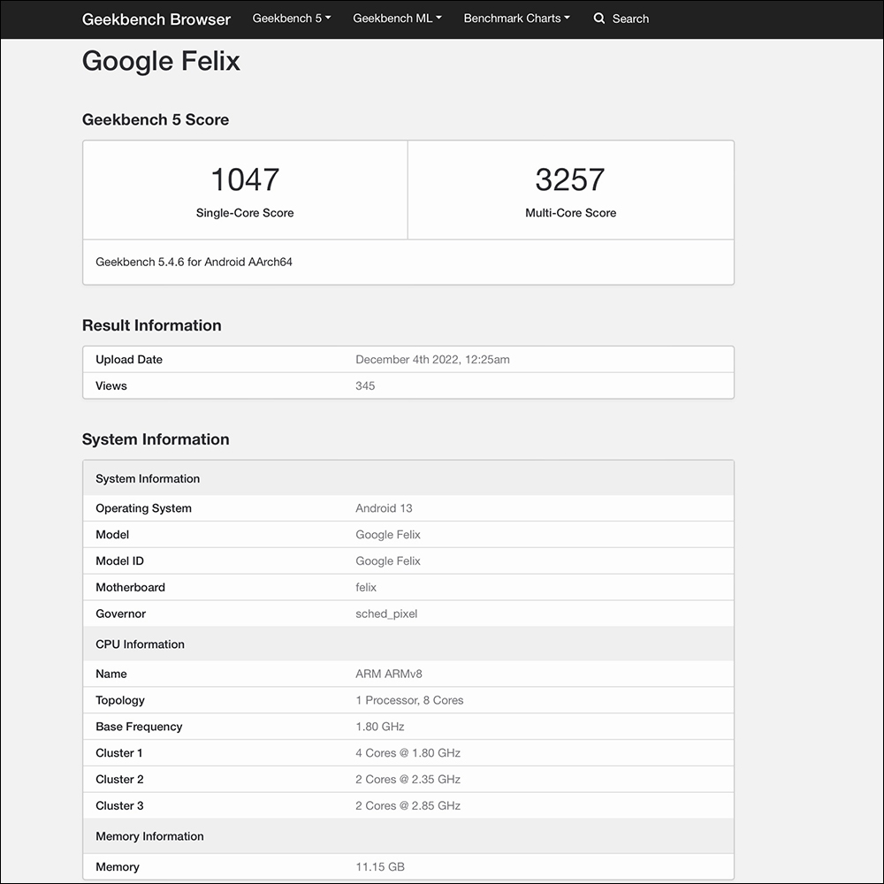Open the Benchmark Charts dropdown

pyautogui.click(x=516, y=19)
